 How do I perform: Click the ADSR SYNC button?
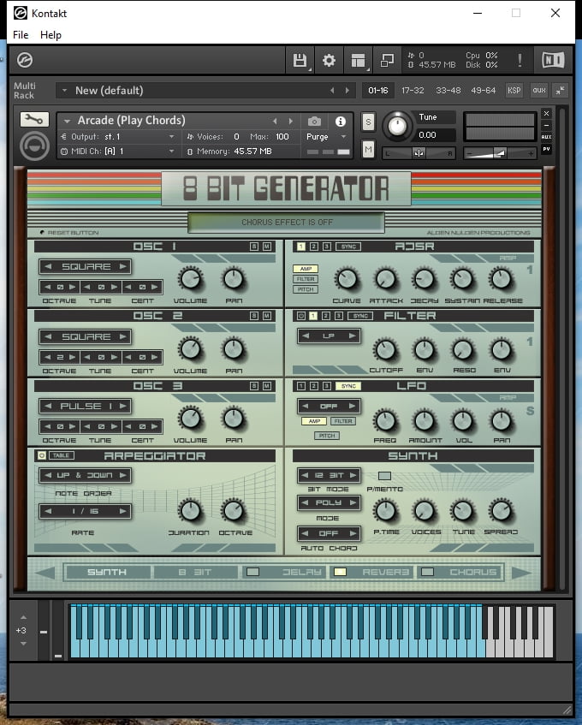[x=348, y=247]
